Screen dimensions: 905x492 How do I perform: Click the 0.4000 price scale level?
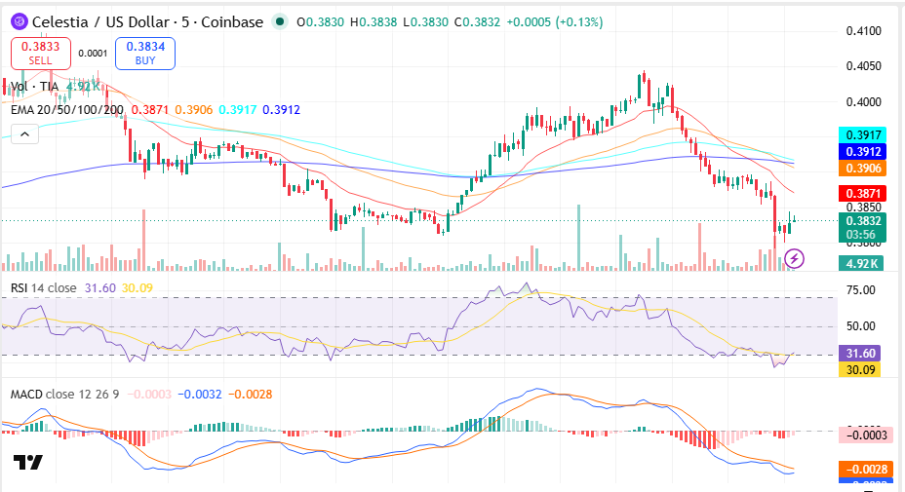[863, 102]
